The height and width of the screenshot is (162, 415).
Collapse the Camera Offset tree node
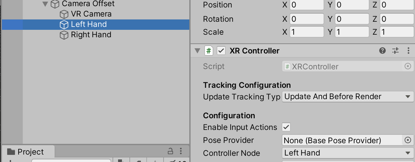45,4
